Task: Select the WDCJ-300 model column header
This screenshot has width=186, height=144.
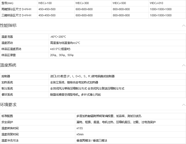Action: coord(82,3)
